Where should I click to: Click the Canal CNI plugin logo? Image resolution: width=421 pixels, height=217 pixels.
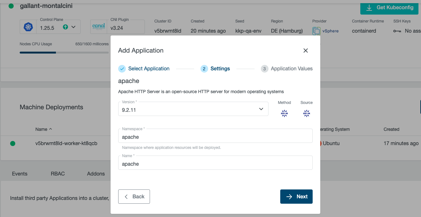[x=98, y=27]
